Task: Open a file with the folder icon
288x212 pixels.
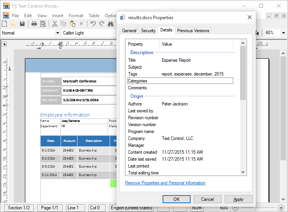Action: point(13,24)
